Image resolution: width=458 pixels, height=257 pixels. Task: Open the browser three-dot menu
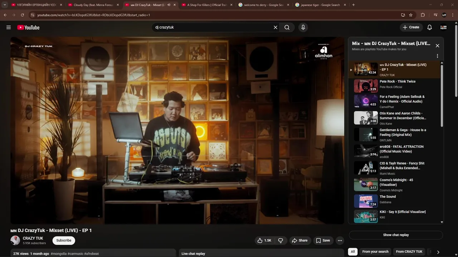[x=453, y=15]
